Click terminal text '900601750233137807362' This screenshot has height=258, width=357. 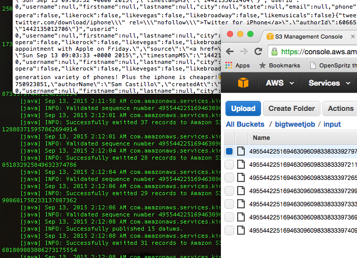coord(40,200)
